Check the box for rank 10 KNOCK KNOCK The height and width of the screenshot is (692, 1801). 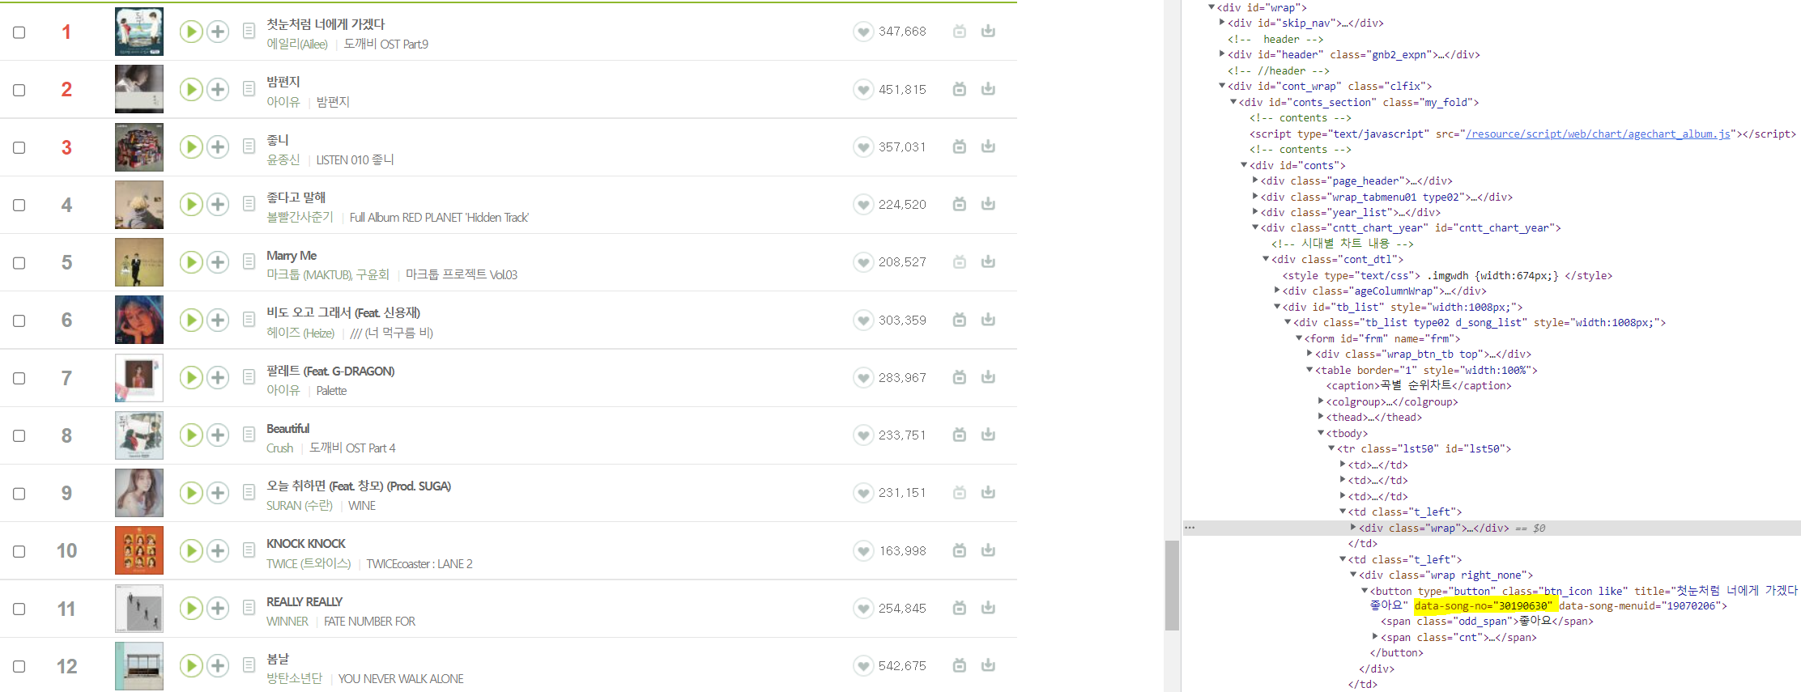click(x=19, y=551)
